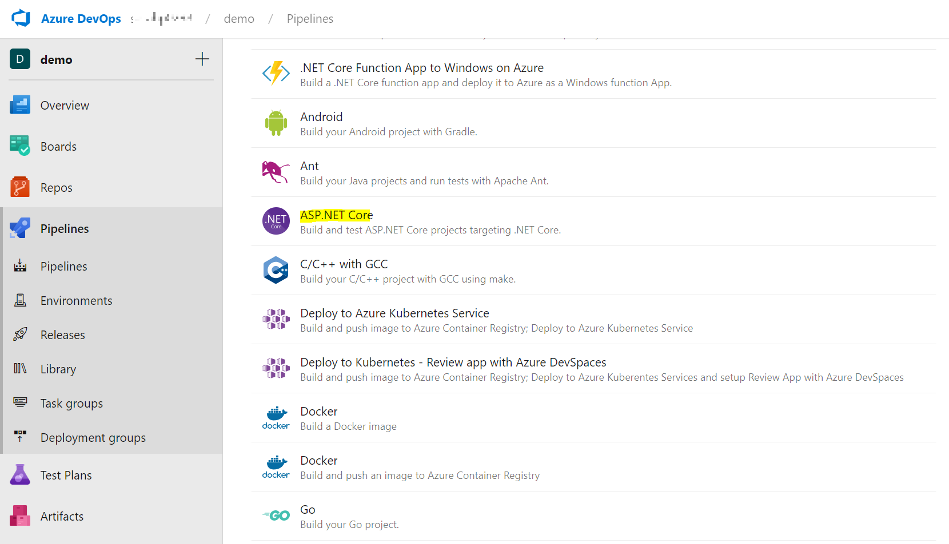Click the Deploy to Azure Kubernetes Service icon
The width and height of the screenshot is (949, 544).
pyautogui.click(x=276, y=319)
